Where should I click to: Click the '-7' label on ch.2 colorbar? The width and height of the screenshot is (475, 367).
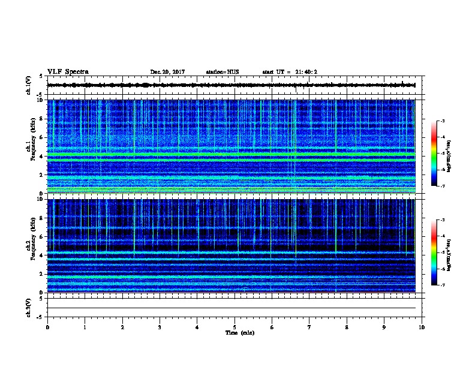tap(443, 285)
